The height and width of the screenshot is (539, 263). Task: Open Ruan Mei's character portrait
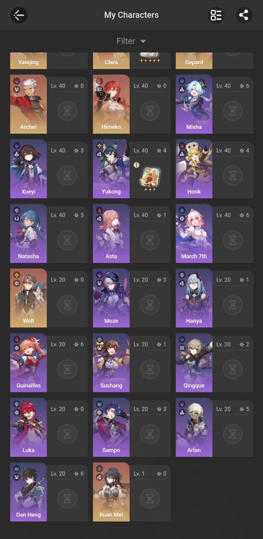click(x=111, y=492)
